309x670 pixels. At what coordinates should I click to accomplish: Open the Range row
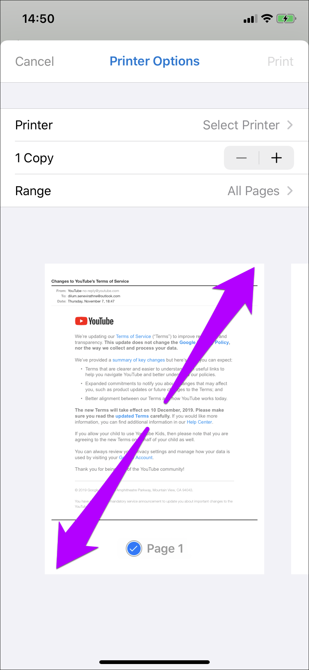[154, 191]
